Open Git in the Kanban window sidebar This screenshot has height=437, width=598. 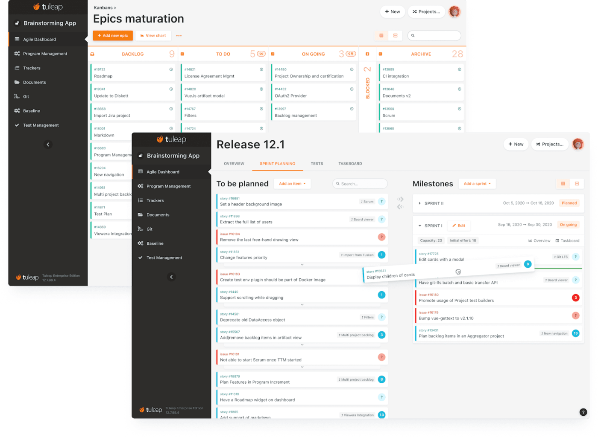pyautogui.click(x=26, y=96)
